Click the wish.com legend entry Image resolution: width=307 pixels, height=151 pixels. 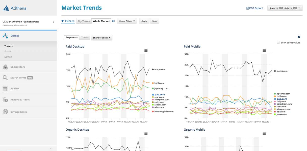coord(158,107)
